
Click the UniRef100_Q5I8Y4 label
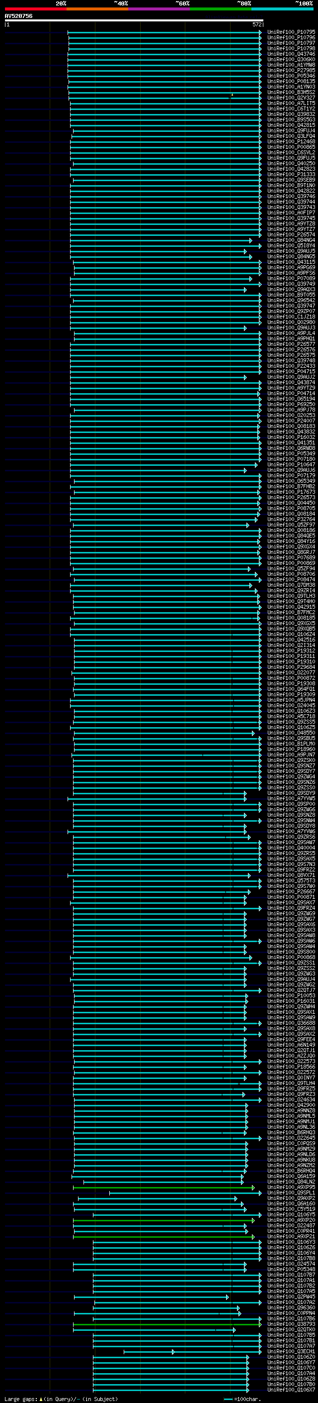pos(291,246)
